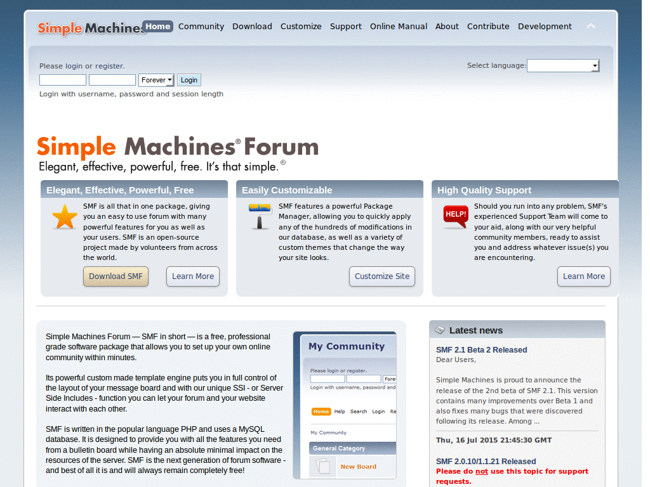The width and height of the screenshot is (650, 487).
Task: Click the Elegant, Effective, Powerful, Free heading
Action: (x=120, y=190)
